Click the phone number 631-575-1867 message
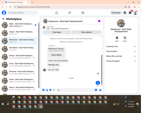The width and height of the screenshot is (141, 113). (54, 70)
